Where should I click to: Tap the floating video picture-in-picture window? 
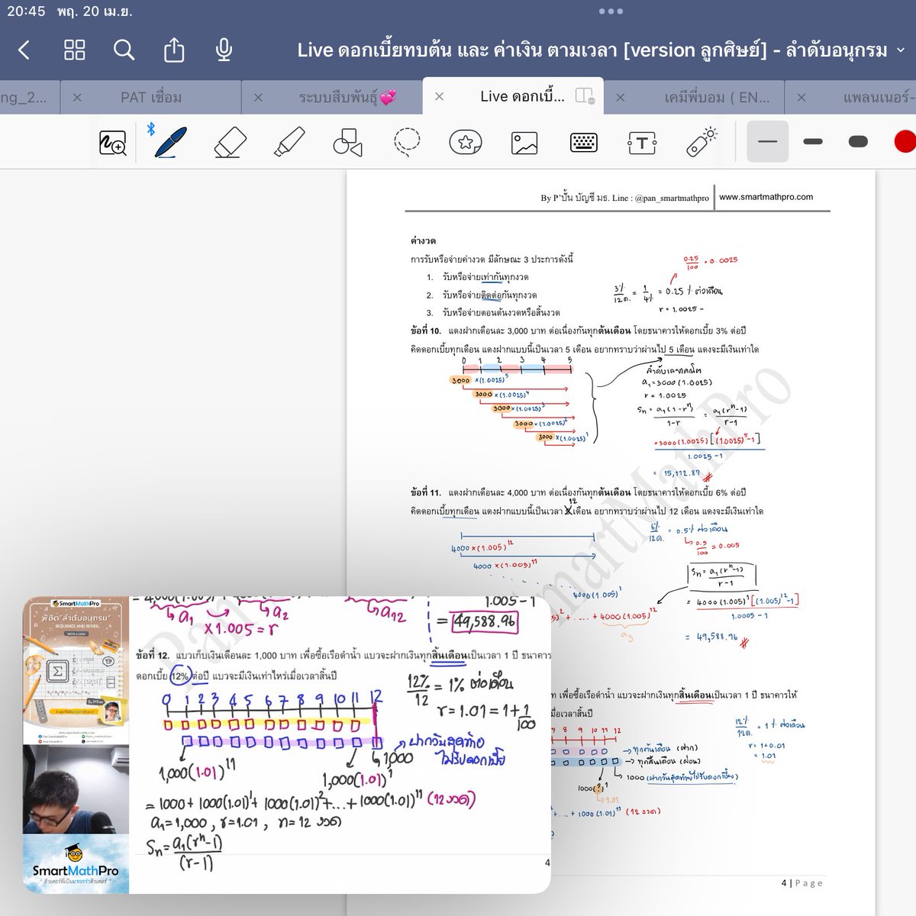coord(286,744)
